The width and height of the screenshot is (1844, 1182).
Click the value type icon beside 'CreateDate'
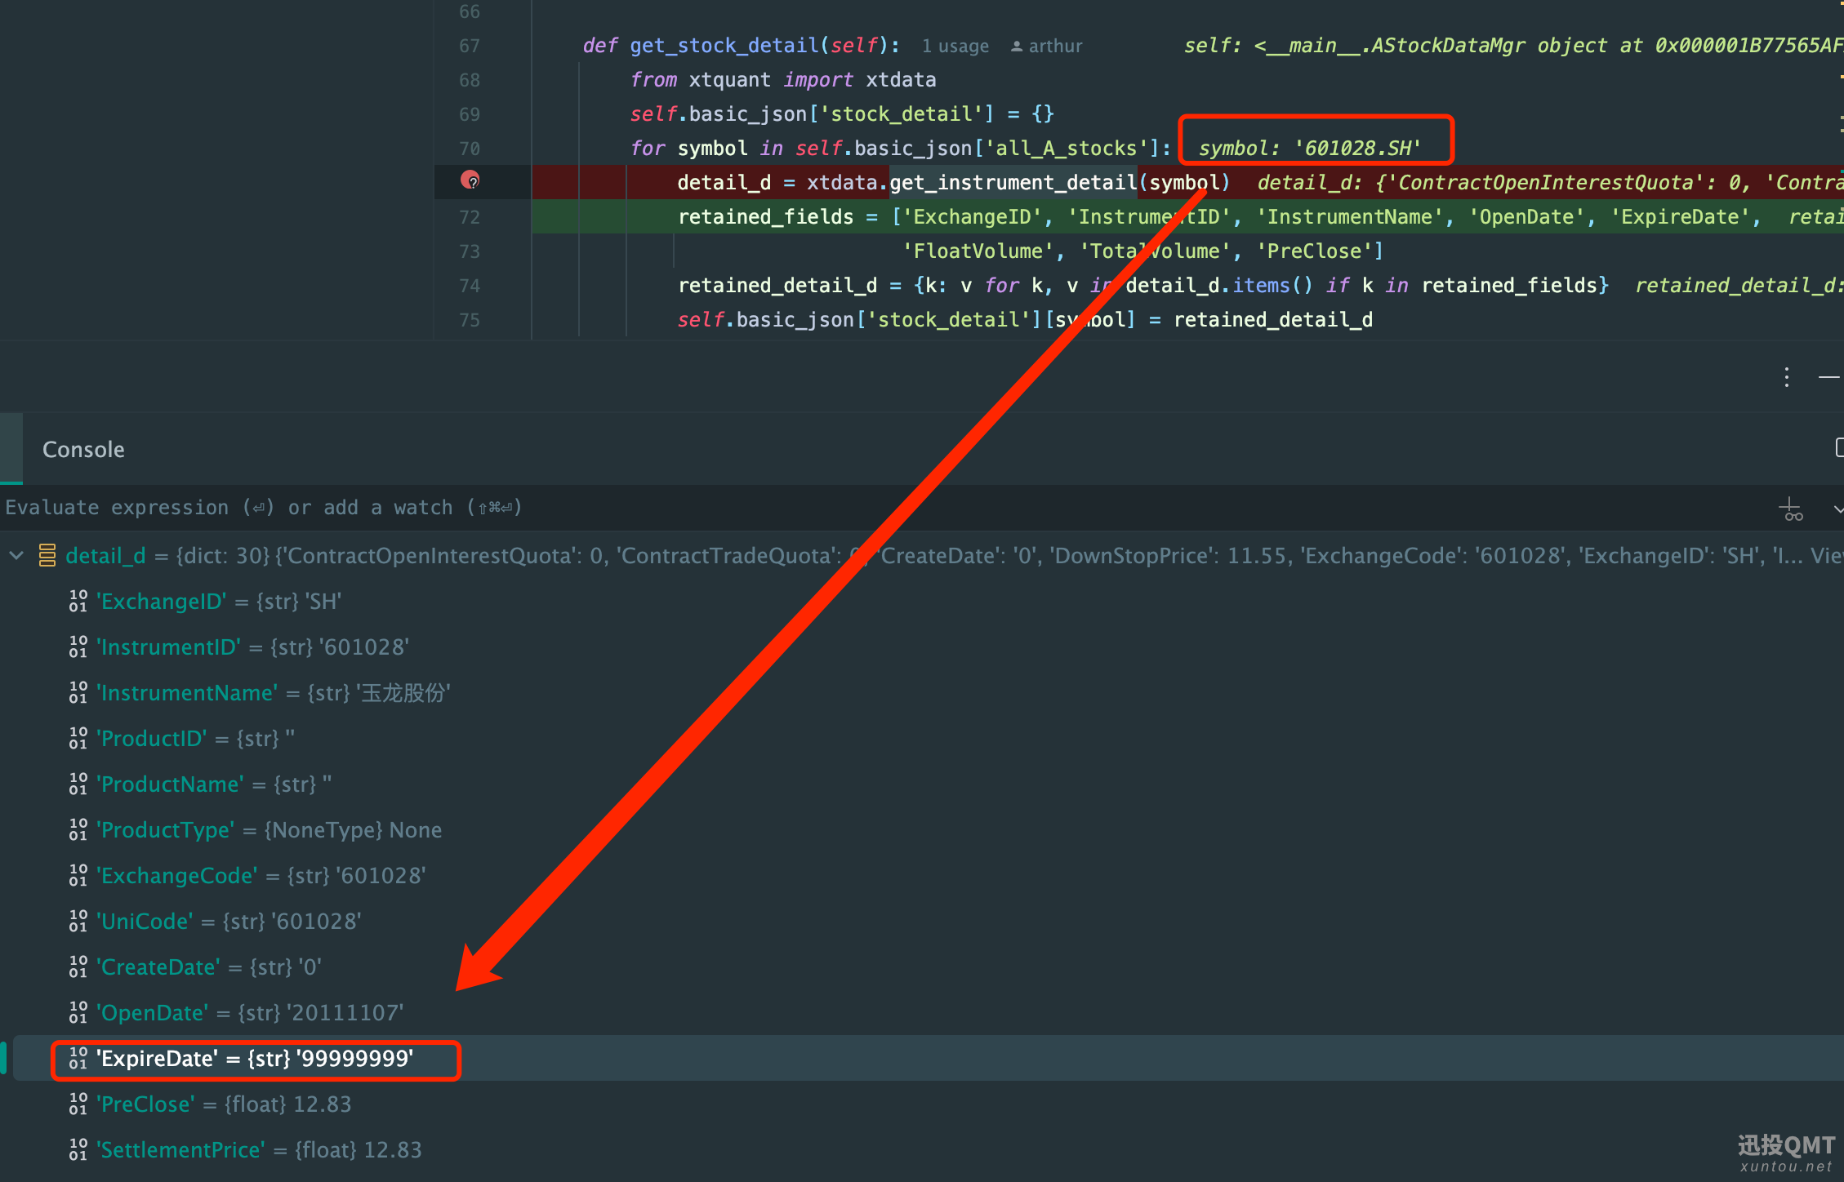(x=78, y=967)
